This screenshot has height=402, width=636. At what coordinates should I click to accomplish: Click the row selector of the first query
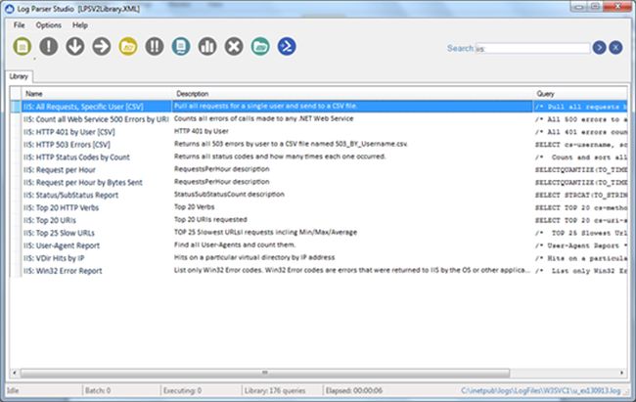pos(16,107)
